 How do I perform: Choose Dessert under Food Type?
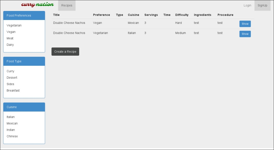pyautogui.click(x=12, y=78)
